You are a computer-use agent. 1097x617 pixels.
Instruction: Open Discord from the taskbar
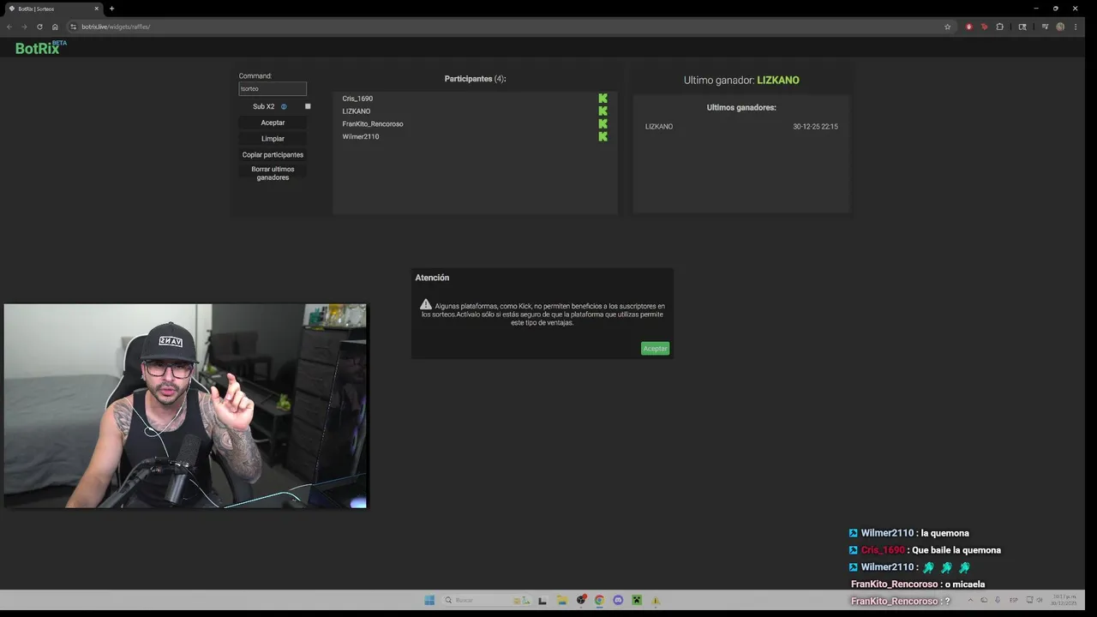point(618,600)
